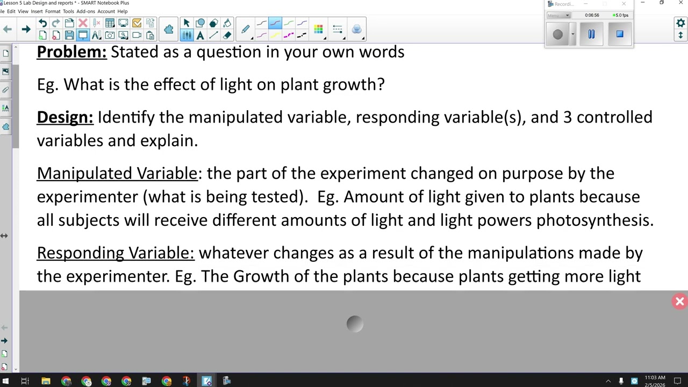Image resolution: width=688 pixels, height=387 pixels.
Task: Expand the record button dropdown arrow
Action: pos(572,34)
